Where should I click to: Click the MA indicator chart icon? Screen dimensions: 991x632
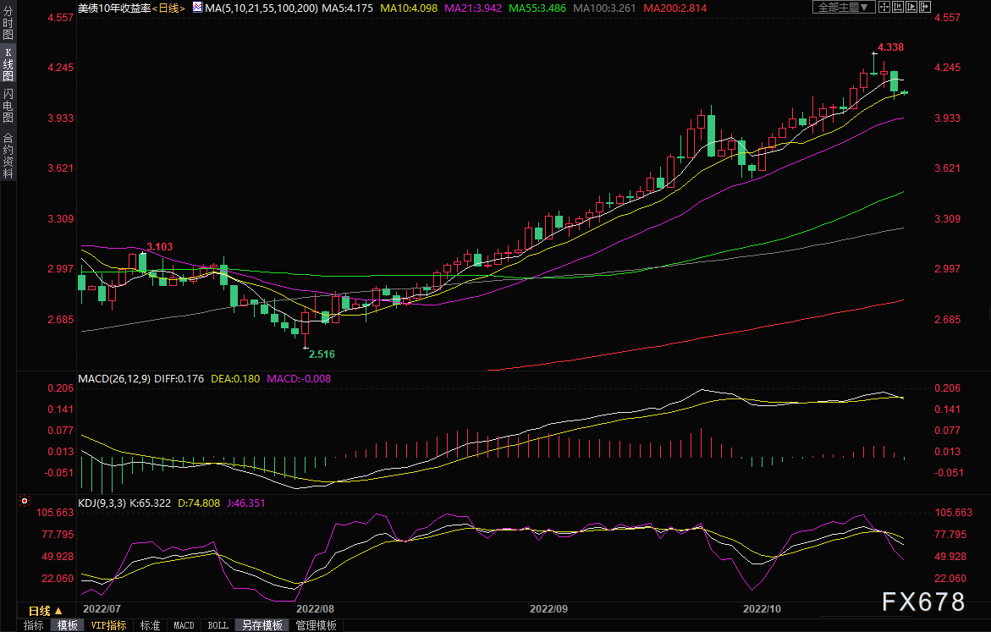(197, 7)
